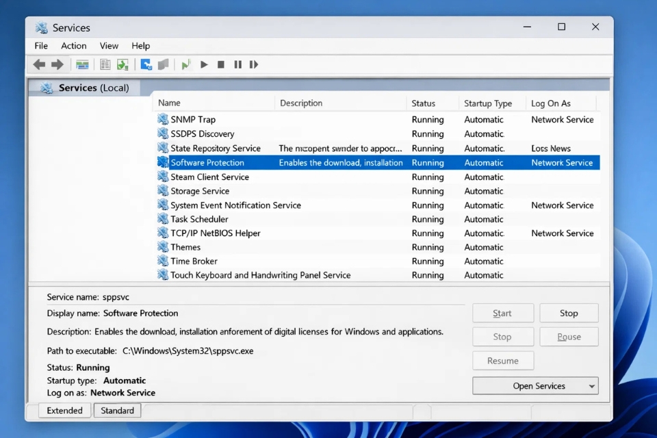Click the Forward navigation arrow in toolbar
The image size is (657, 438).
(57, 64)
